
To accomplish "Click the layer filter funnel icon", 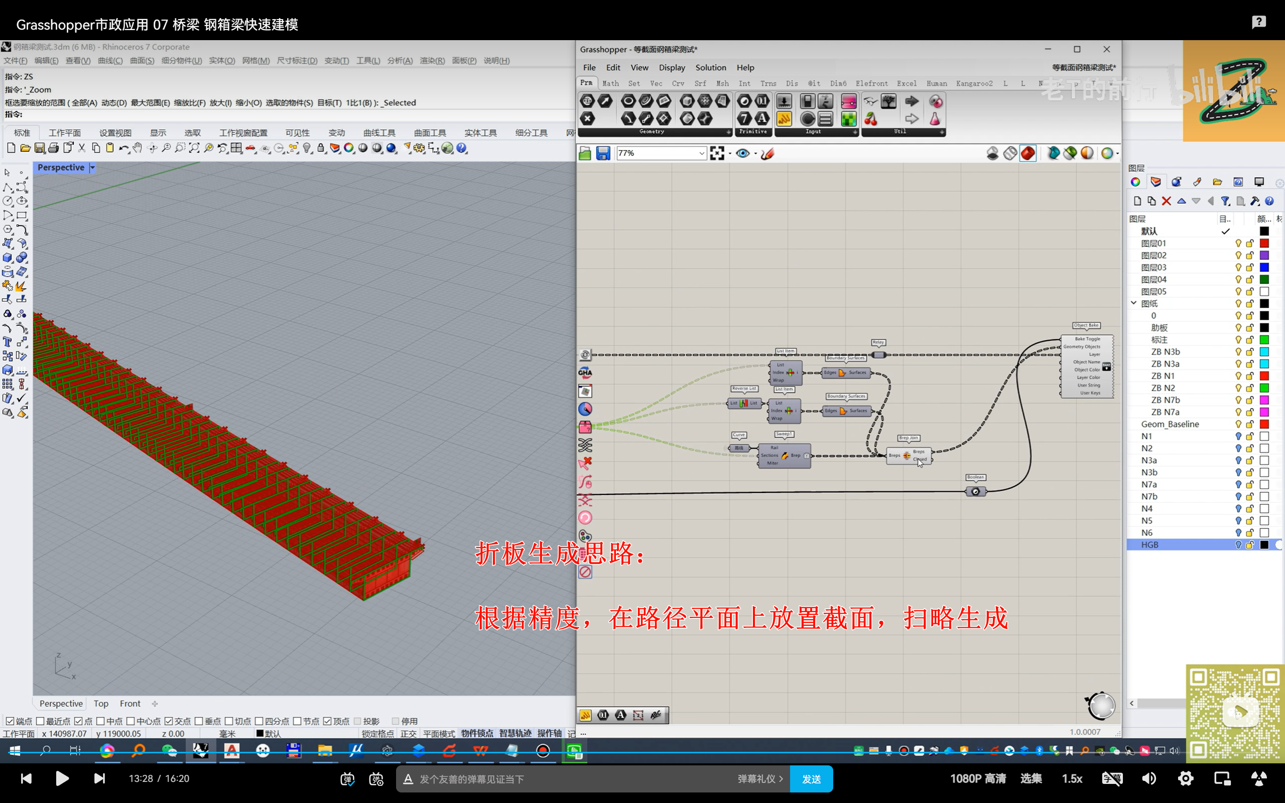I will click(x=1225, y=201).
